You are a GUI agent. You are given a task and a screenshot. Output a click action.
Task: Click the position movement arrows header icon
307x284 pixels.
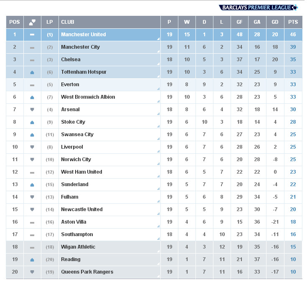click(32, 22)
